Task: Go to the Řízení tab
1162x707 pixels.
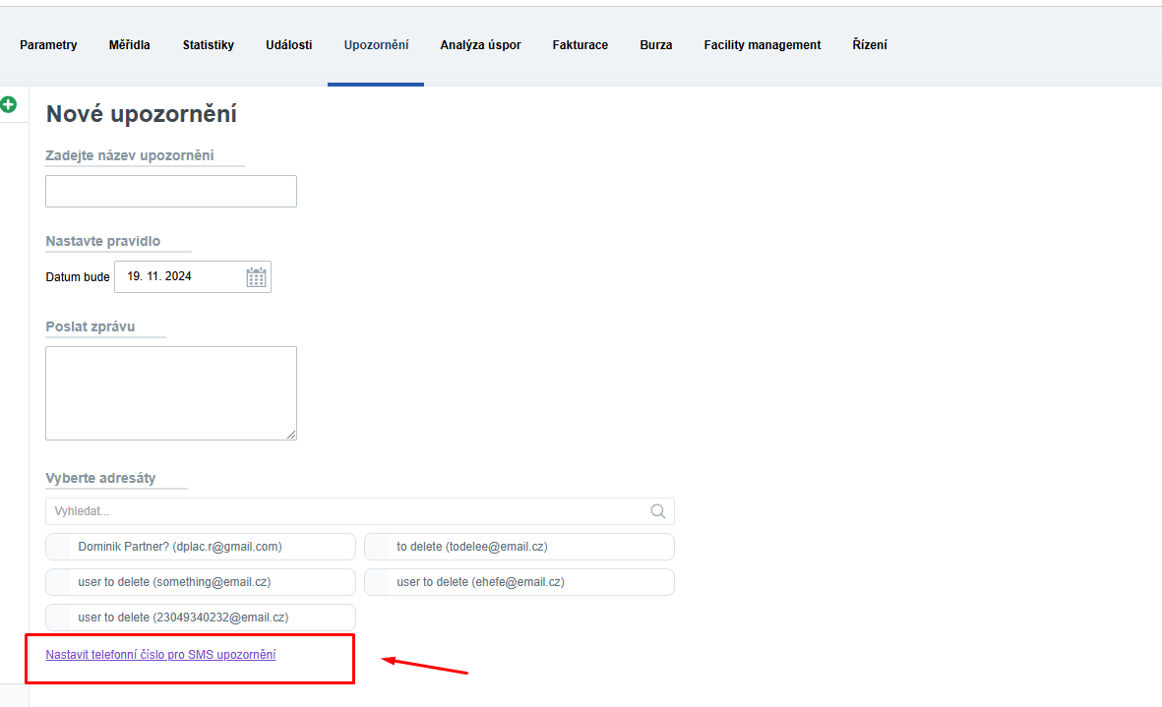Action: point(870,45)
